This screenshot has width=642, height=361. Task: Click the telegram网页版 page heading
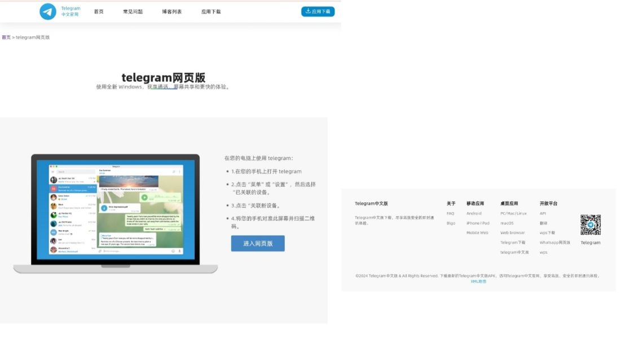164,77
